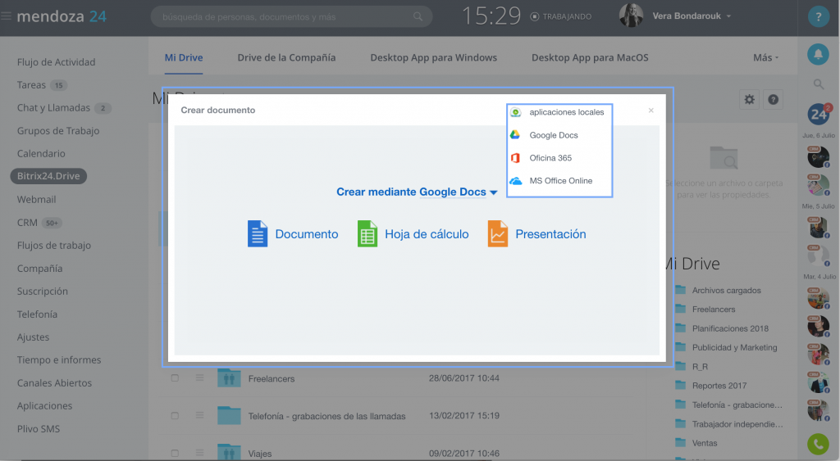Screen dimensions: 840x461
Task: Choose the aplicaciones locales option
Action: click(x=559, y=112)
